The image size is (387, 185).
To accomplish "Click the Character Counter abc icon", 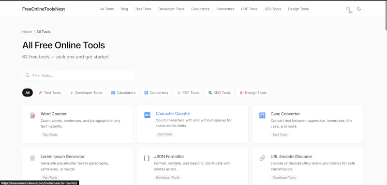I will 147,115.
